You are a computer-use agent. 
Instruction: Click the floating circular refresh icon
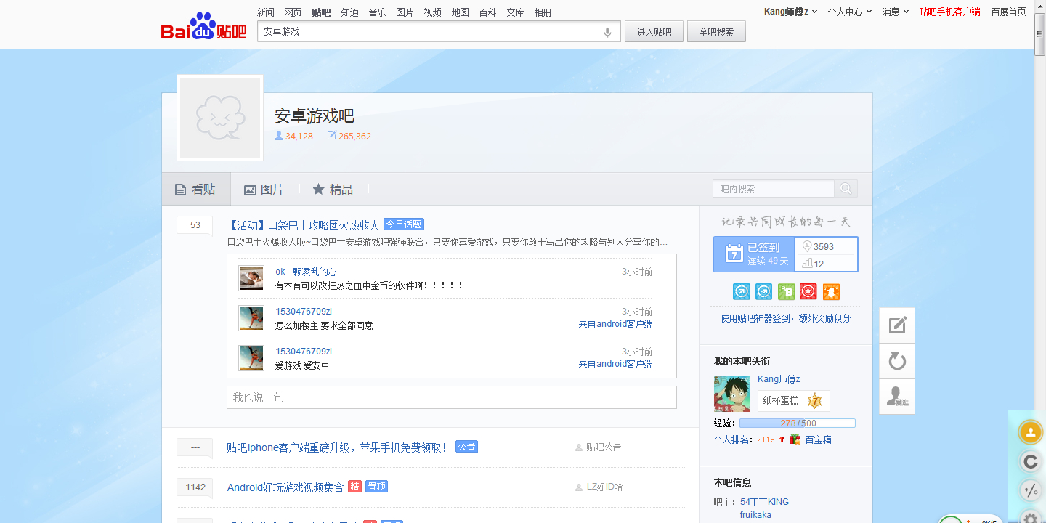(x=897, y=361)
